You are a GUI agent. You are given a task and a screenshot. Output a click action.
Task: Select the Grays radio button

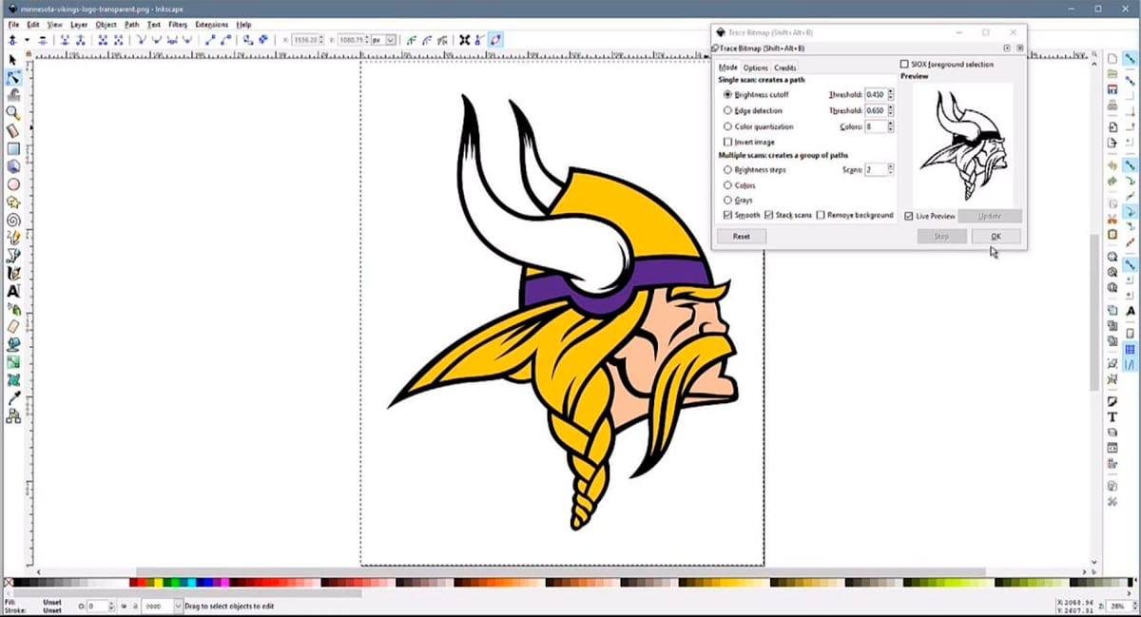coord(727,201)
